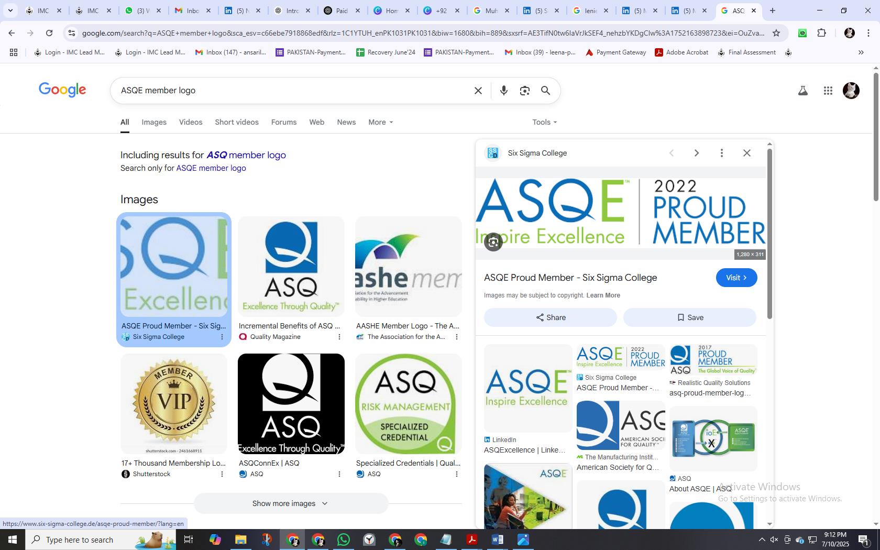Viewport: 880px width, 550px height.
Task: Search only for ASQE member logo
Action: 211,168
